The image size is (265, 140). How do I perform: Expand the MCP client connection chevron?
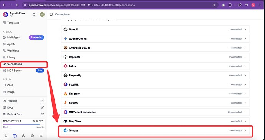(245, 112)
